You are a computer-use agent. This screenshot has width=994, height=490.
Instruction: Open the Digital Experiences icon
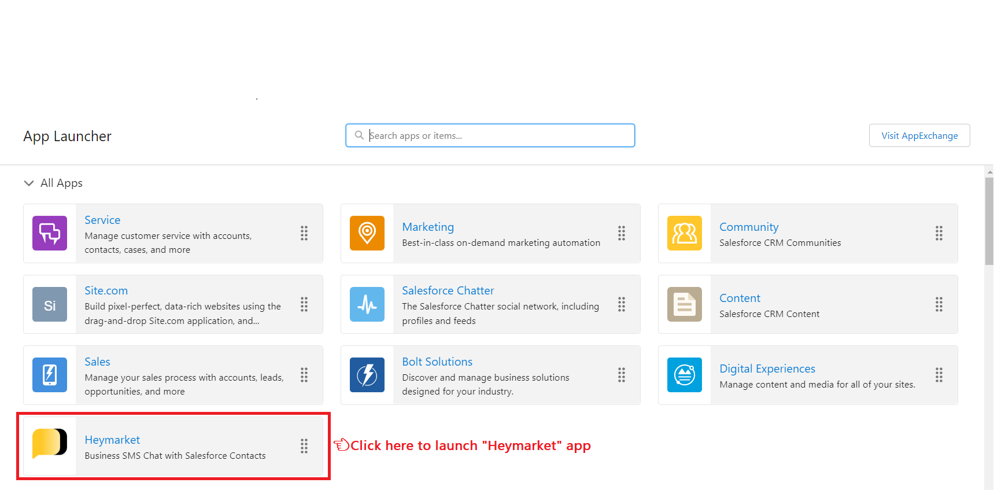685,375
